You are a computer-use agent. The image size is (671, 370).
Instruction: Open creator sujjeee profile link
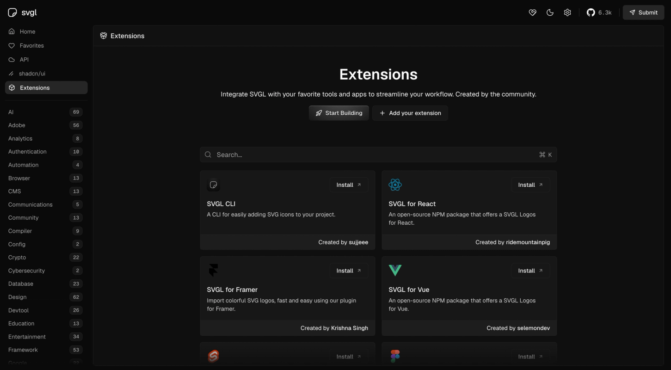click(x=358, y=242)
